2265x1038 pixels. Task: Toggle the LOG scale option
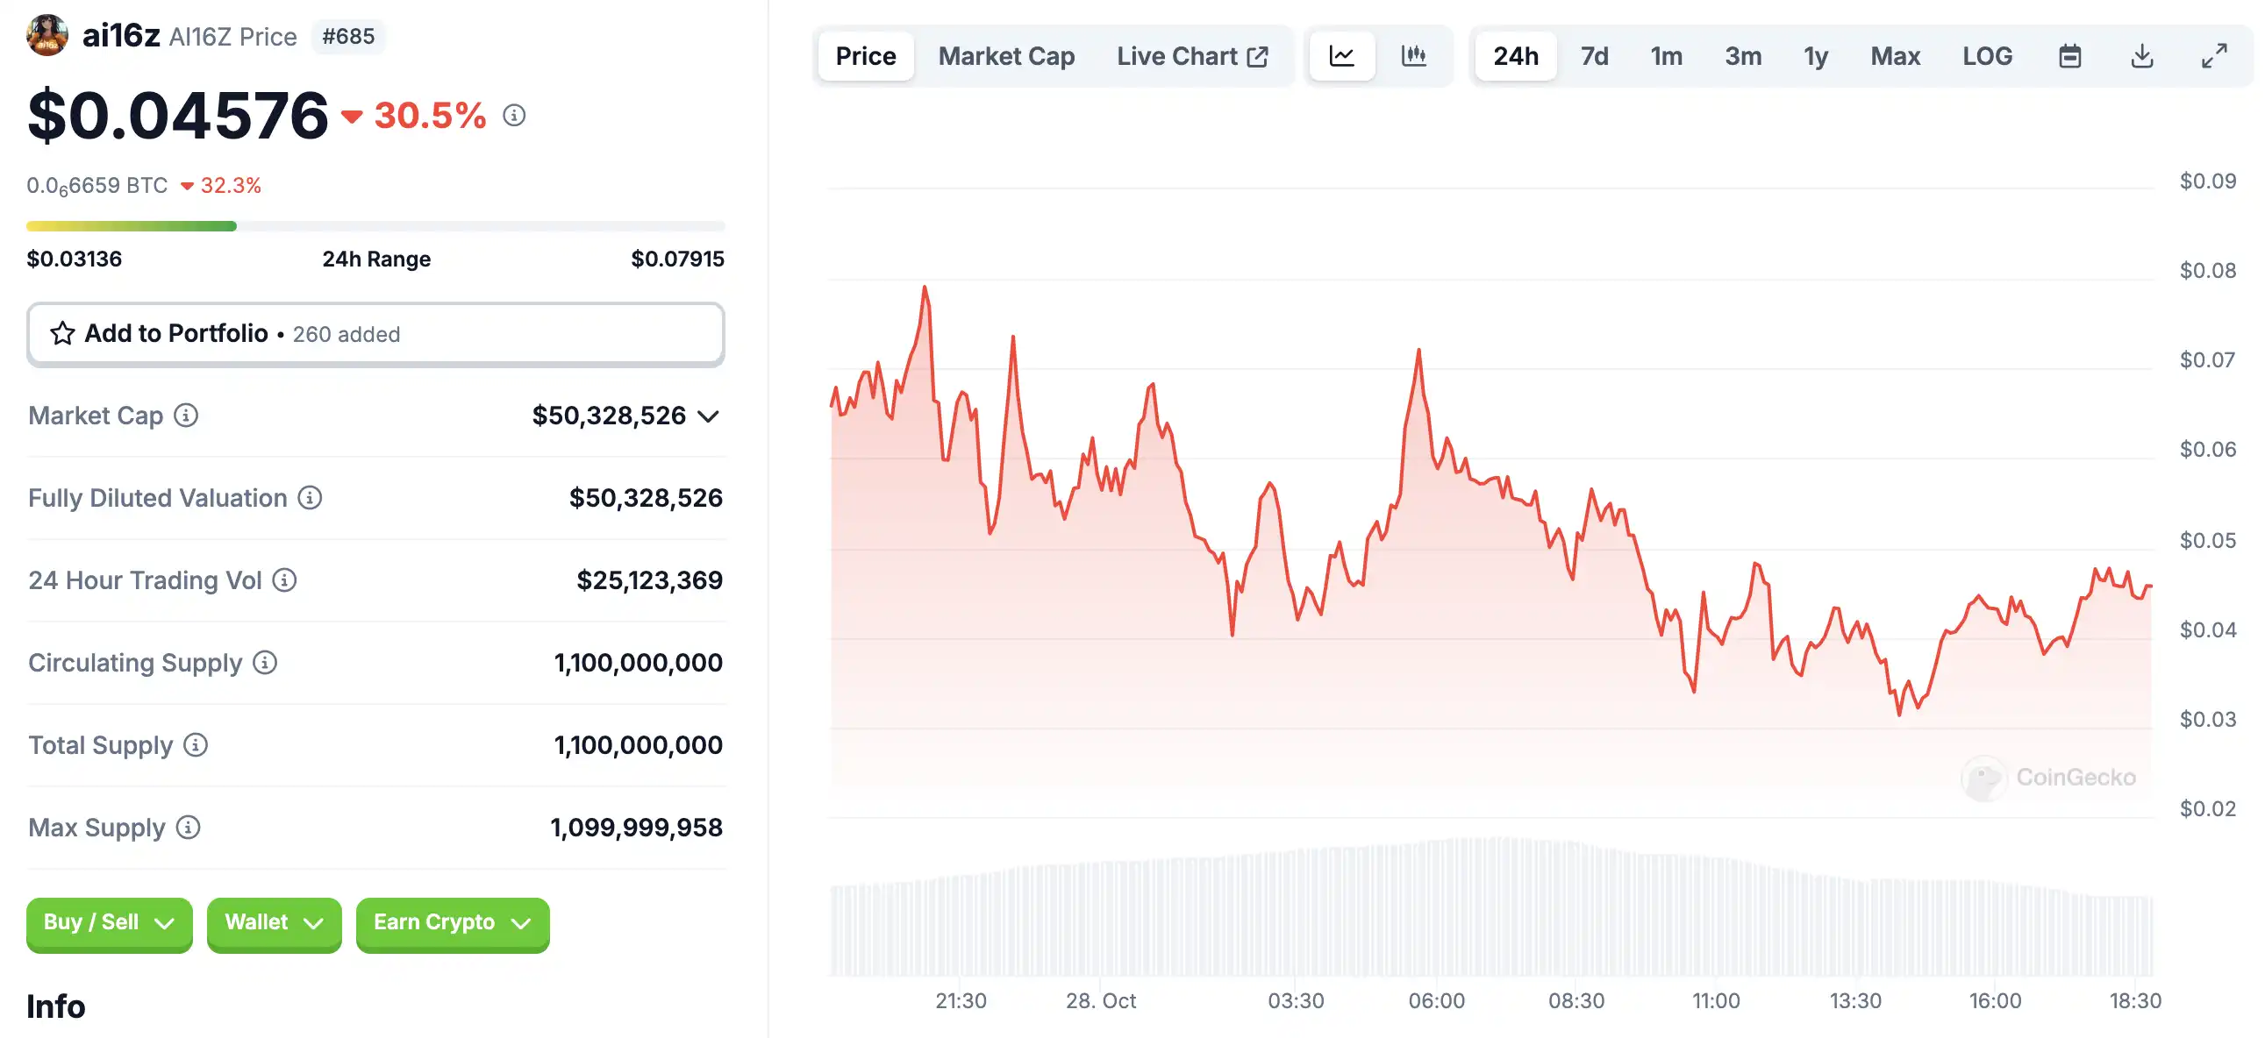1987,56
